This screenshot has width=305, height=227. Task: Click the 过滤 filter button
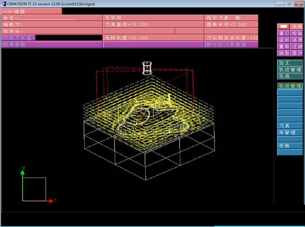(x=297, y=47)
